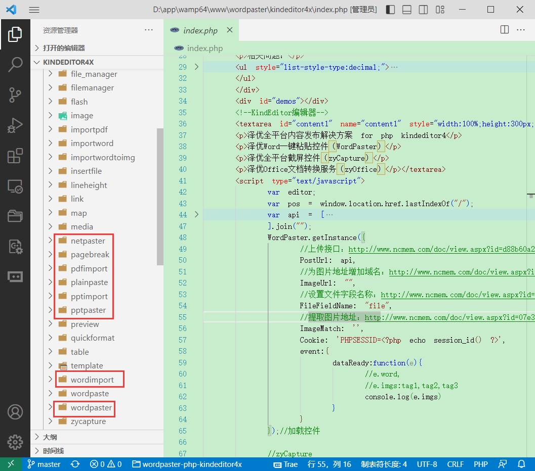Expand the 大纲 outline section
Image resolution: width=535 pixels, height=471 pixels.
(50, 437)
